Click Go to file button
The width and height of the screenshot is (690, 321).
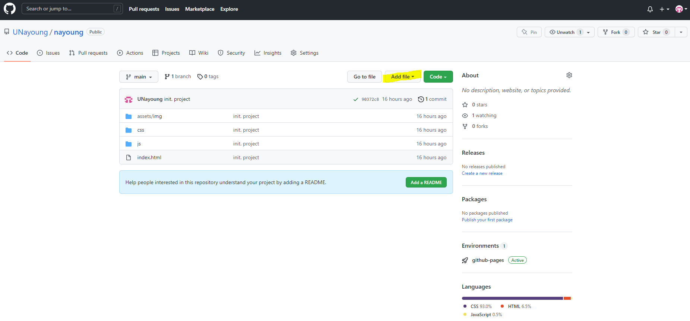pyautogui.click(x=364, y=77)
